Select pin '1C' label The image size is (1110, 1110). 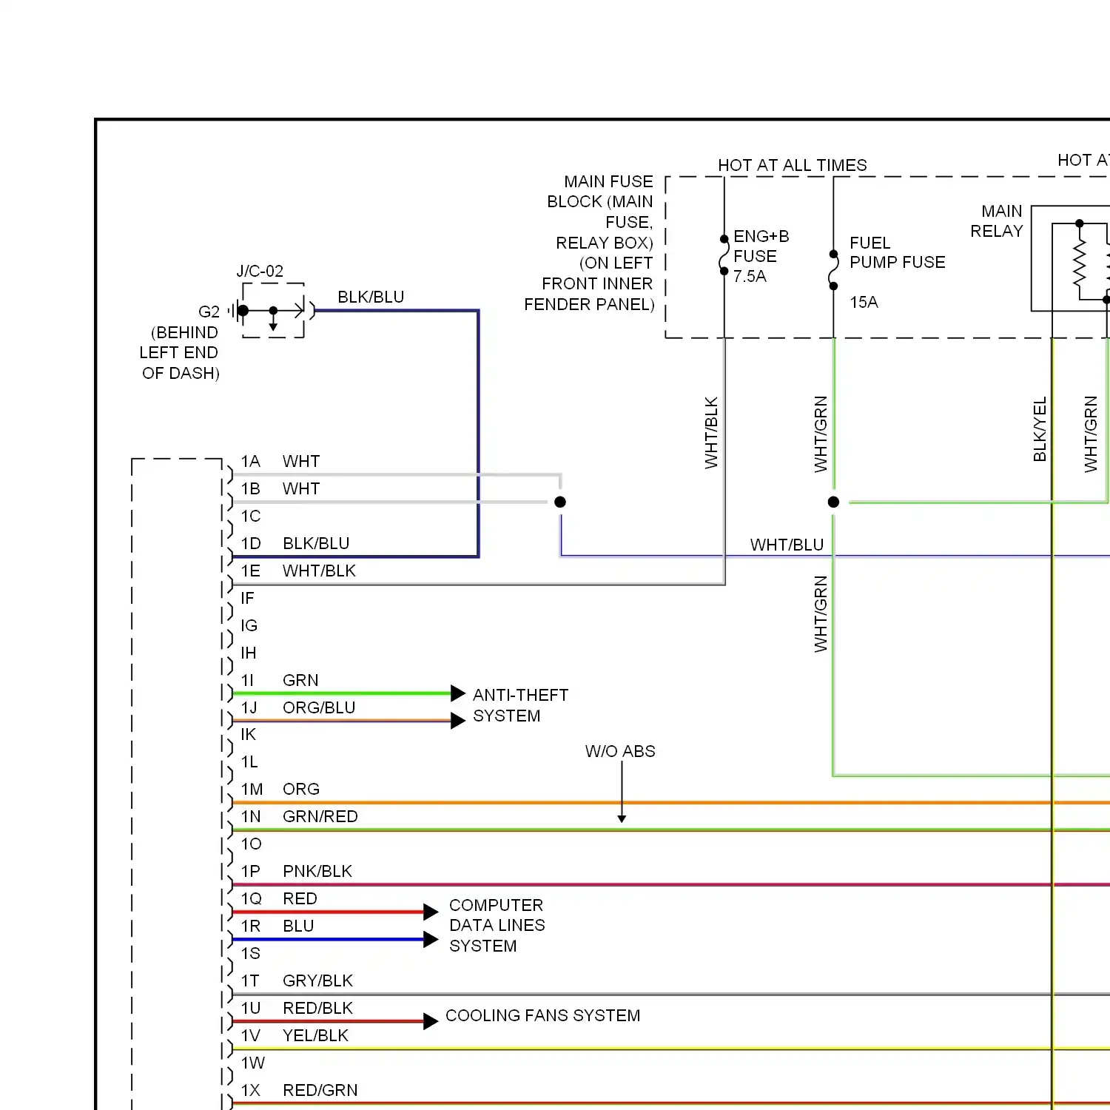click(251, 517)
